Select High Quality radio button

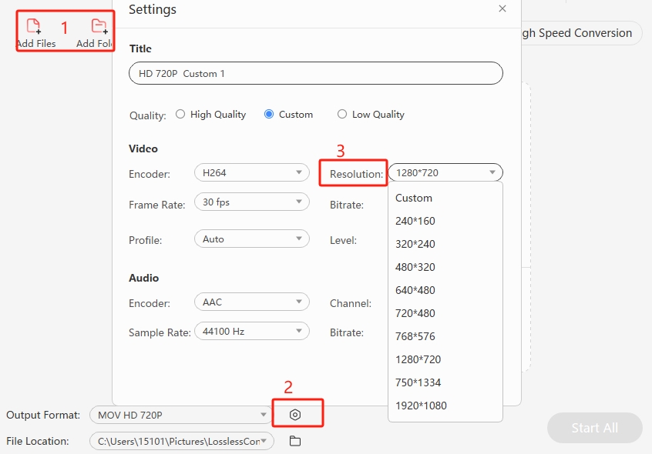point(180,114)
